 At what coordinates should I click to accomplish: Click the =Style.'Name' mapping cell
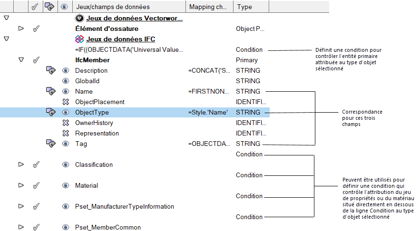(x=208, y=113)
